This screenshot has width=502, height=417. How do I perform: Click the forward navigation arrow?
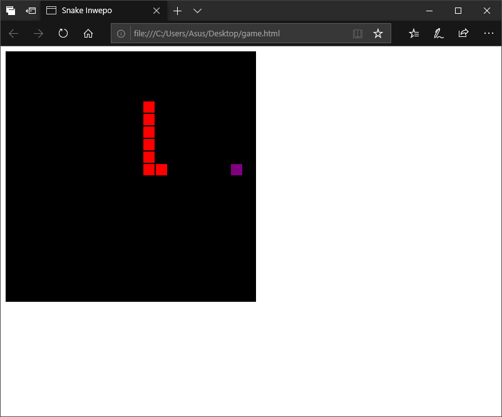coord(38,33)
